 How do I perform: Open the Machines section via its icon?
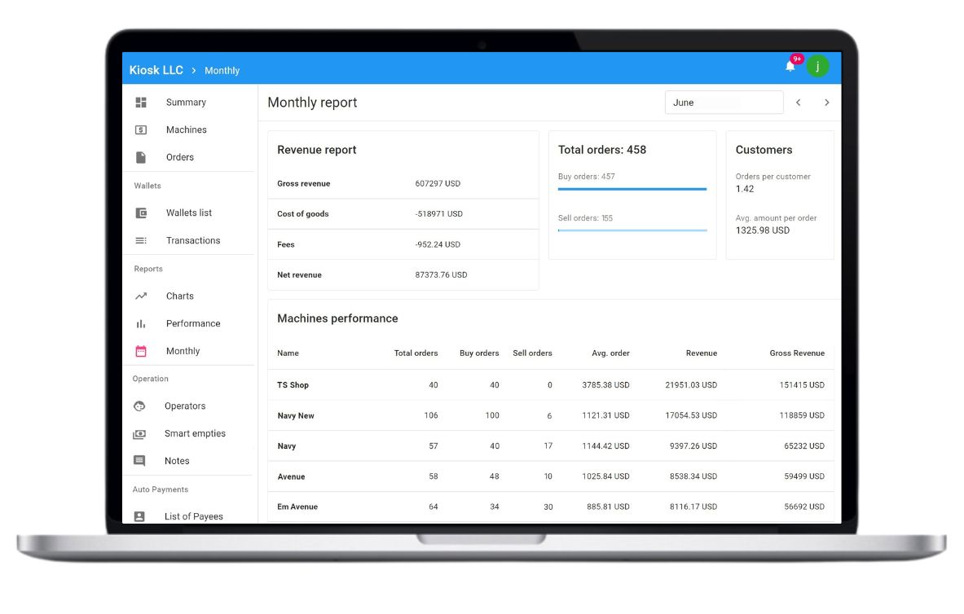pyautogui.click(x=140, y=129)
